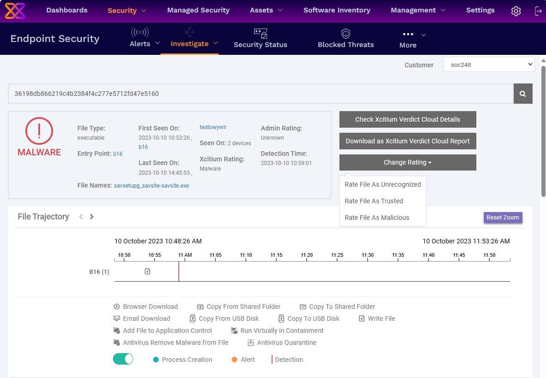Click the logout icon in top bar

point(538,11)
